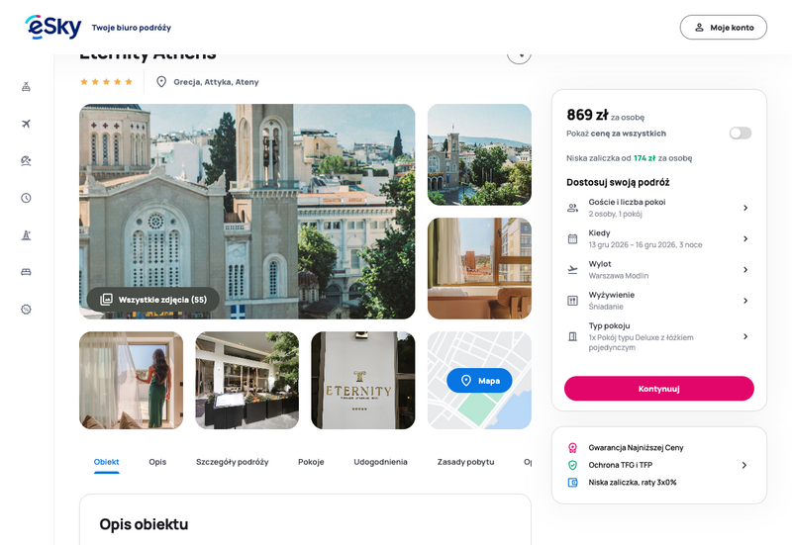The image size is (792, 545).
Task: Switch to the Zasady pobytu tab
Action: pos(465,462)
